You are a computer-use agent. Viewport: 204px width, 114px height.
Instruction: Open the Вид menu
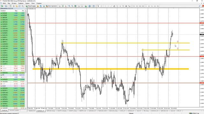coord(9,3)
